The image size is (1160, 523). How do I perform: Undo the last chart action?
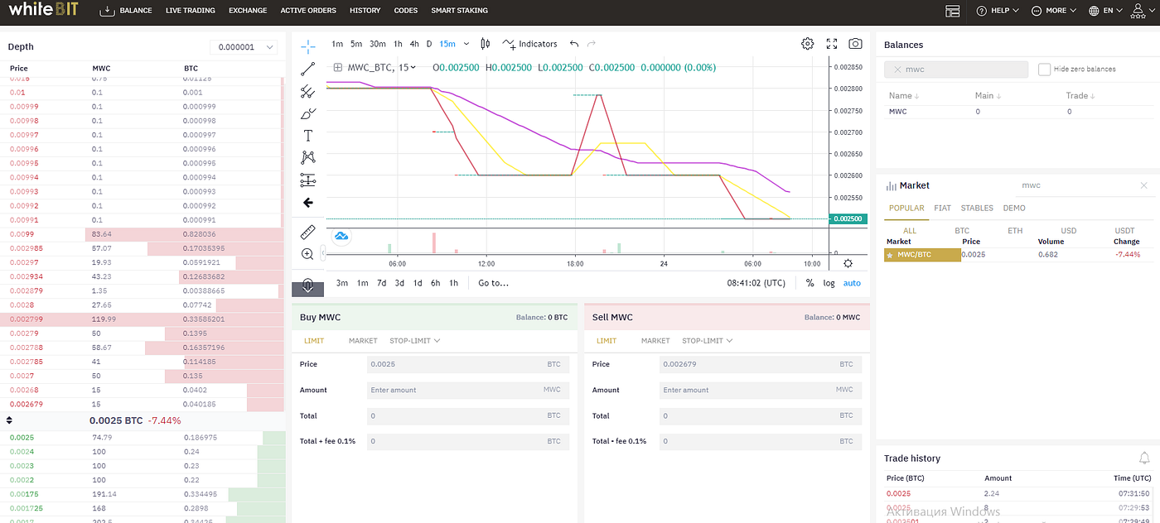(573, 44)
